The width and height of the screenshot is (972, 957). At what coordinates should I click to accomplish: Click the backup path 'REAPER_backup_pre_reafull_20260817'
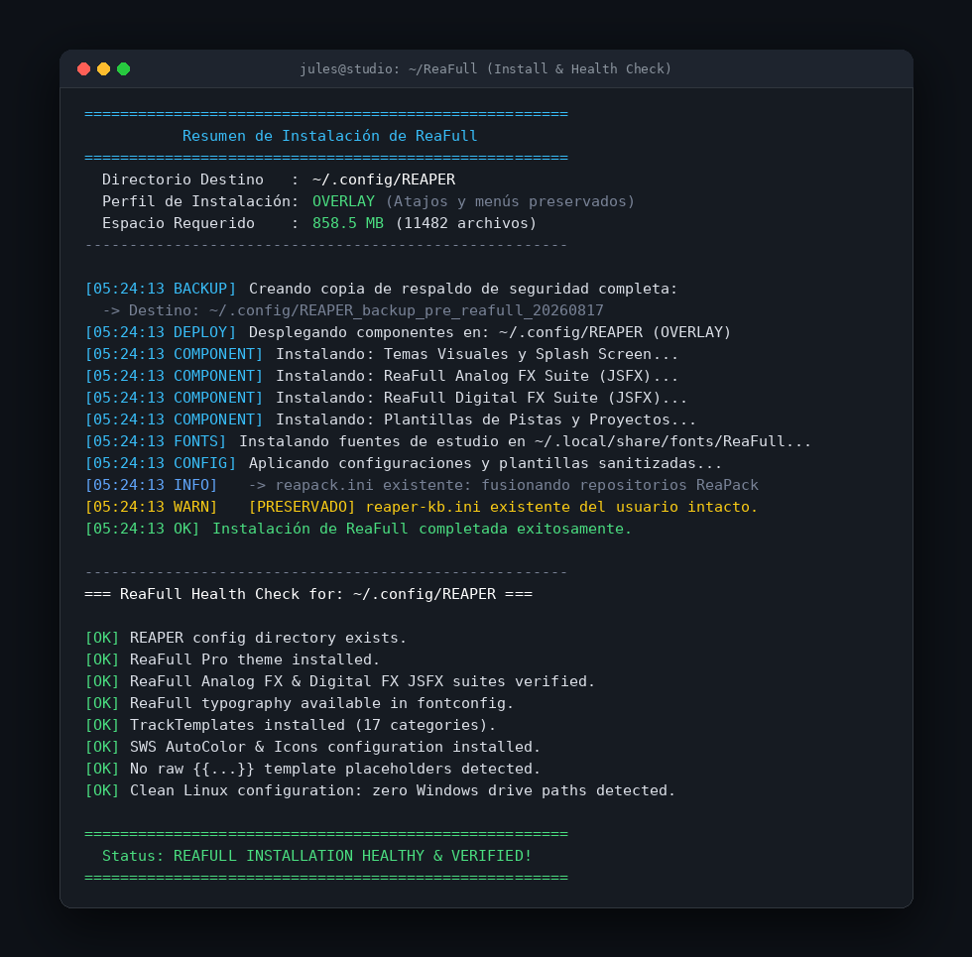(x=450, y=310)
